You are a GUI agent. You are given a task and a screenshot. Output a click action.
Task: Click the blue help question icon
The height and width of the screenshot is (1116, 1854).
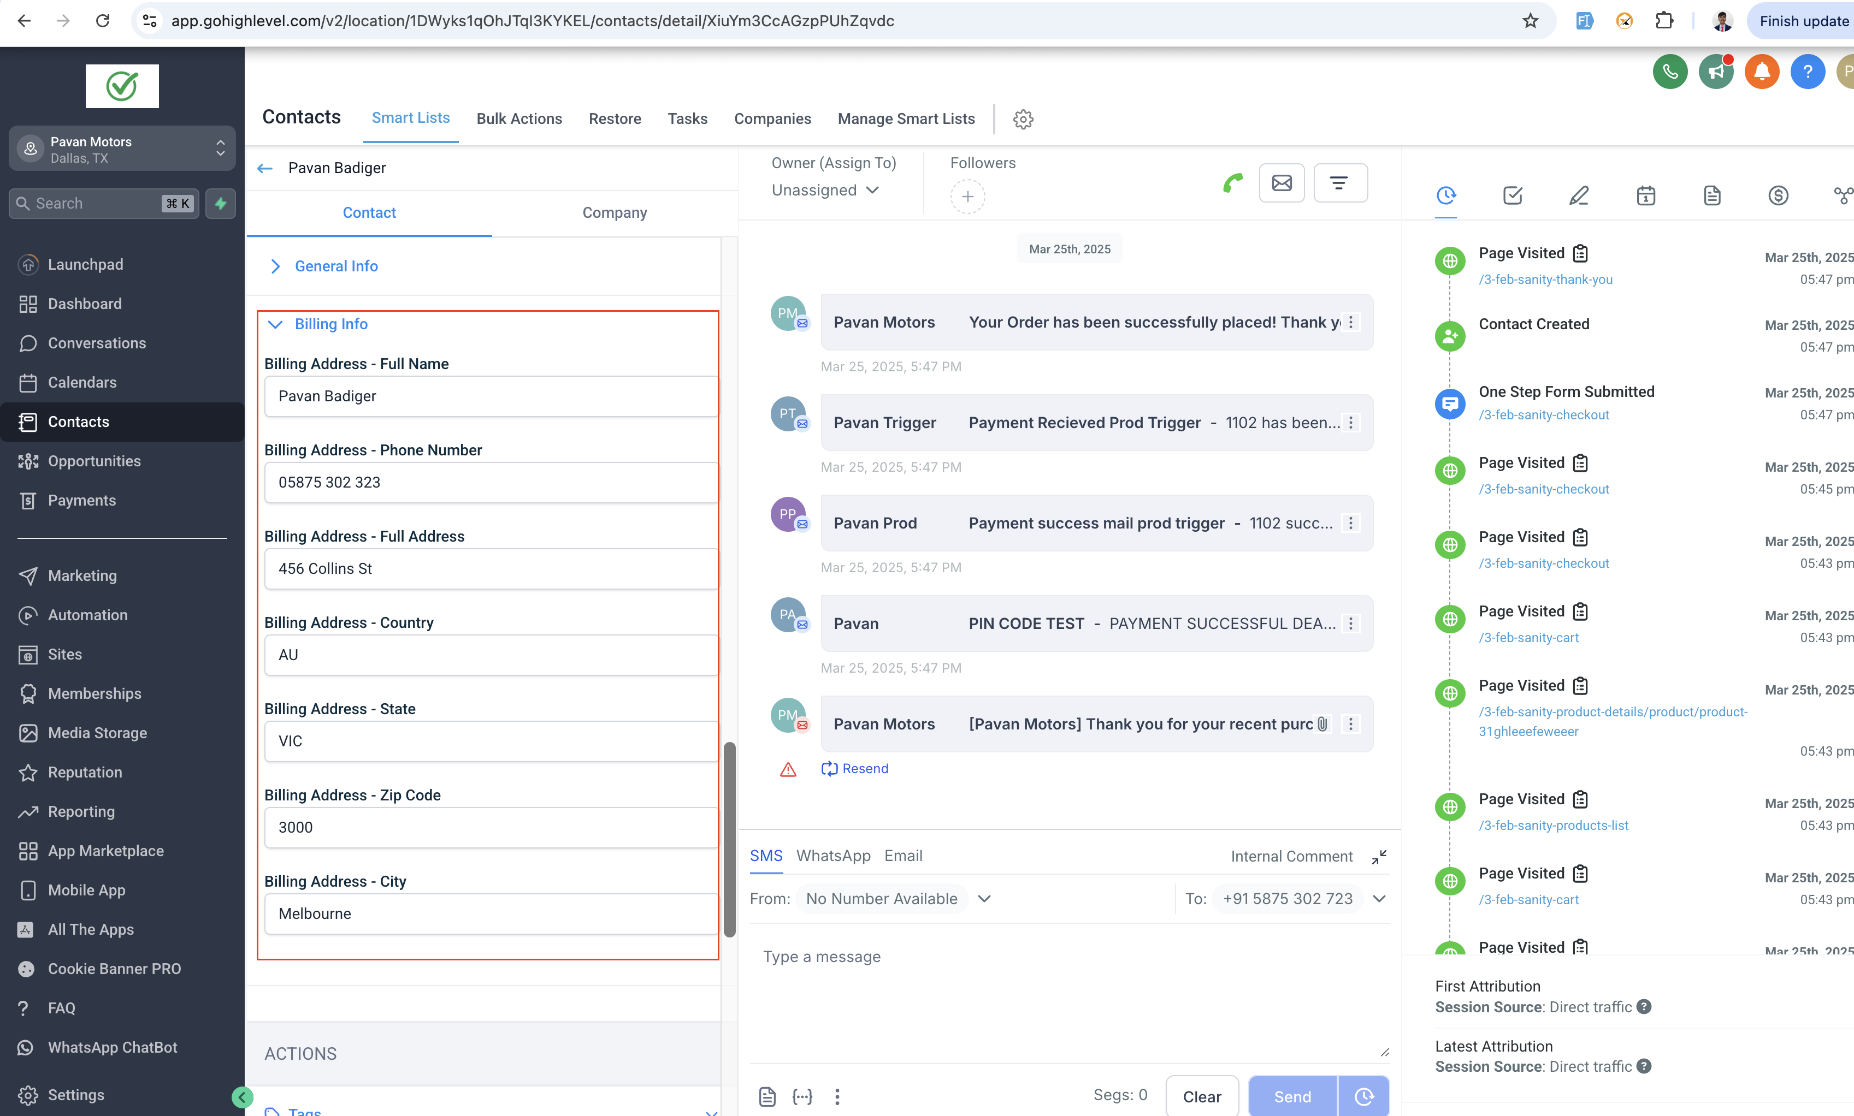point(1808,72)
